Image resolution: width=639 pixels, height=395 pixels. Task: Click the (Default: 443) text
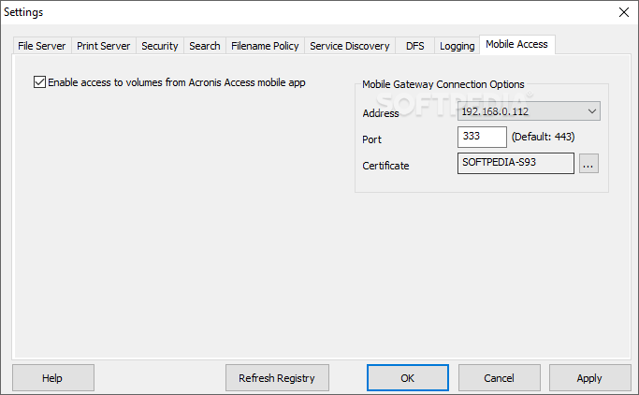pyautogui.click(x=544, y=137)
